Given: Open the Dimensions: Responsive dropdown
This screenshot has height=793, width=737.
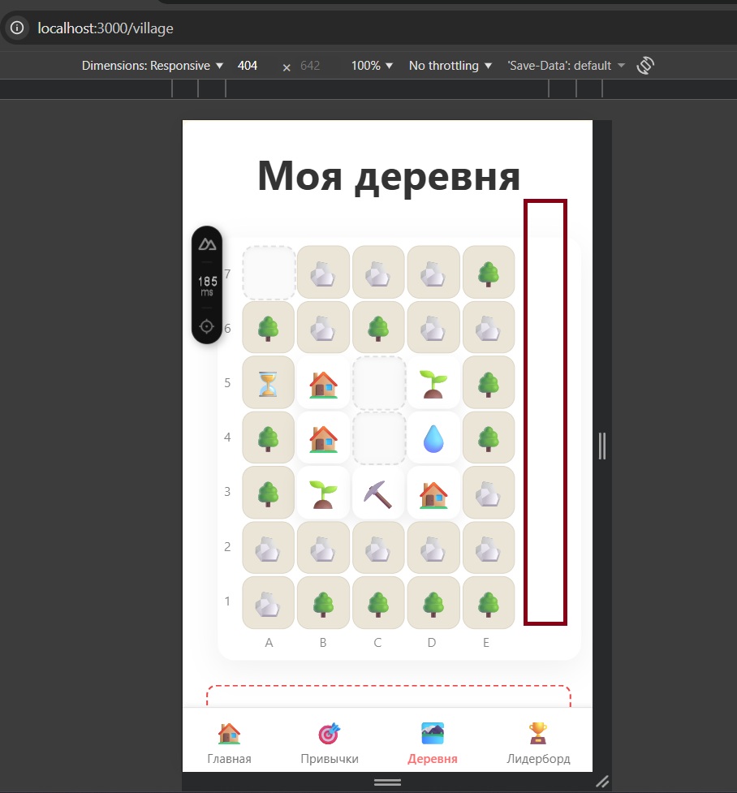Looking at the screenshot, I should [x=152, y=66].
